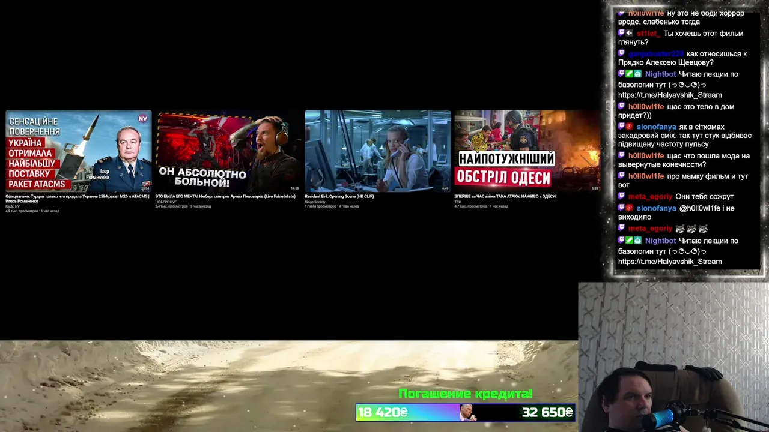
Task: Click h0ll0wl1fe username in 'щас это тело' message
Action: tap(646, 107)
